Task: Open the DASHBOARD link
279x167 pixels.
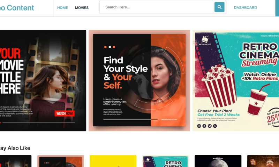Action: click(246, 8)
